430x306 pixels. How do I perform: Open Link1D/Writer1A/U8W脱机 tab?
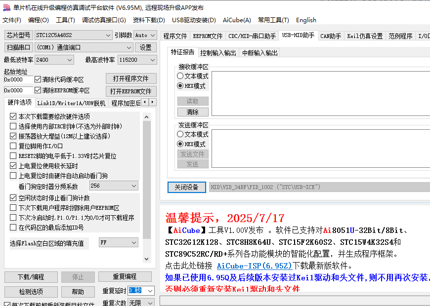pos(71,103)
